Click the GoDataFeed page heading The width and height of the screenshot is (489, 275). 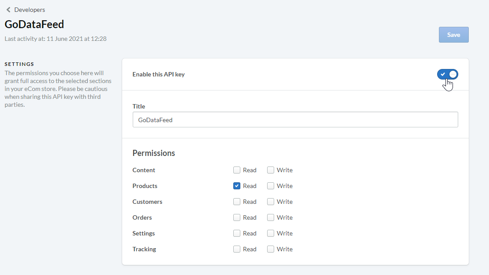click(x=34, y=24)
